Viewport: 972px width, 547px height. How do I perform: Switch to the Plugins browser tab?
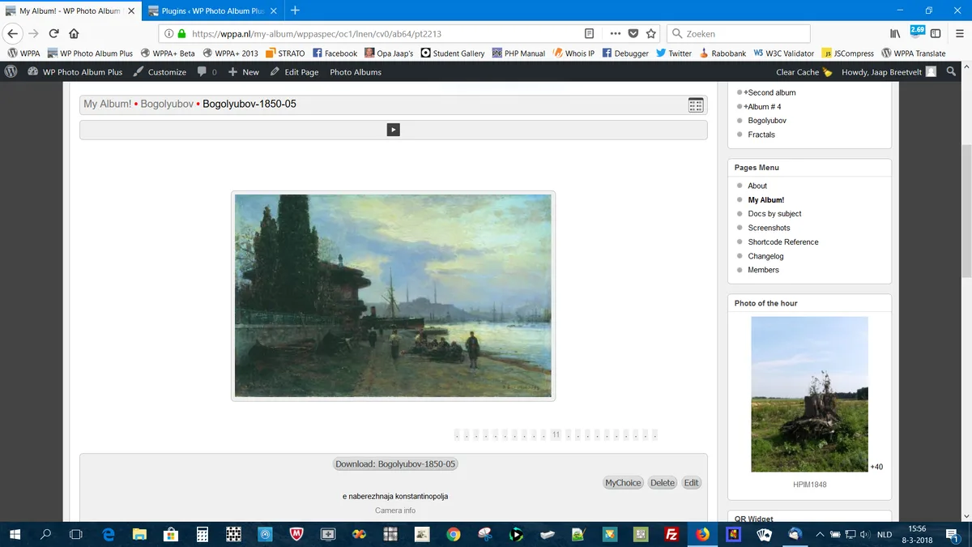coord(213,11)
